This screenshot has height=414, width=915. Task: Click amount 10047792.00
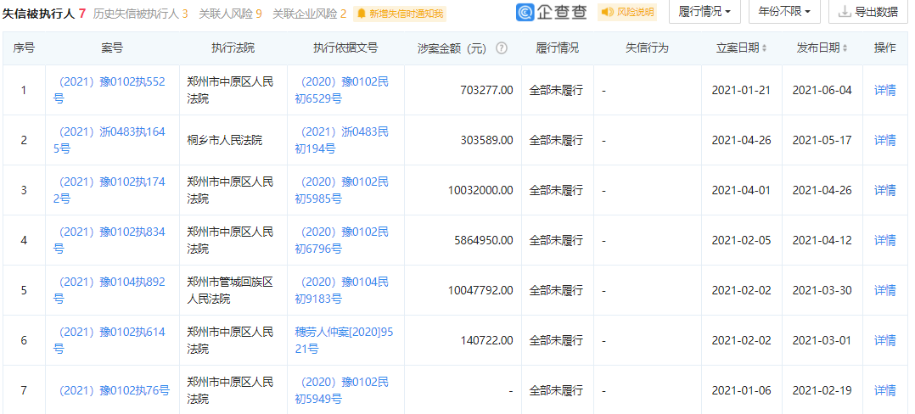tap(480, 290)
